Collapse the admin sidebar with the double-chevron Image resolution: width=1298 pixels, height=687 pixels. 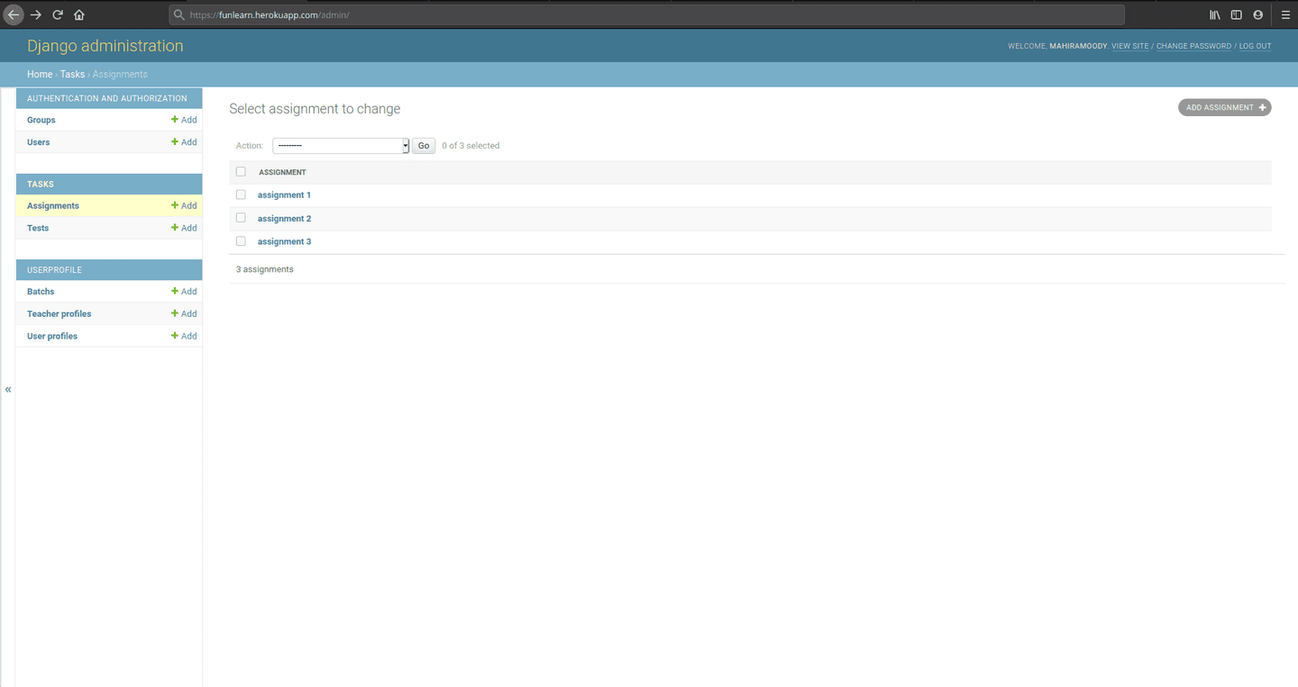tap(8, 389)
